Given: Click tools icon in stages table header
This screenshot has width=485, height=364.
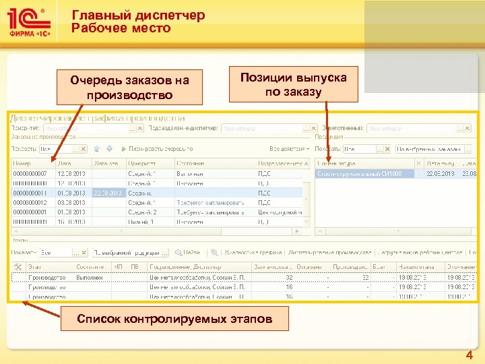Looking at the screenshot, I should point(18,267).
